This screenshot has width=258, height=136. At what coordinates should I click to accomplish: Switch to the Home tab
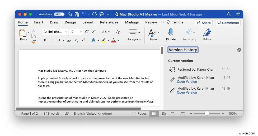coord(23,22)
